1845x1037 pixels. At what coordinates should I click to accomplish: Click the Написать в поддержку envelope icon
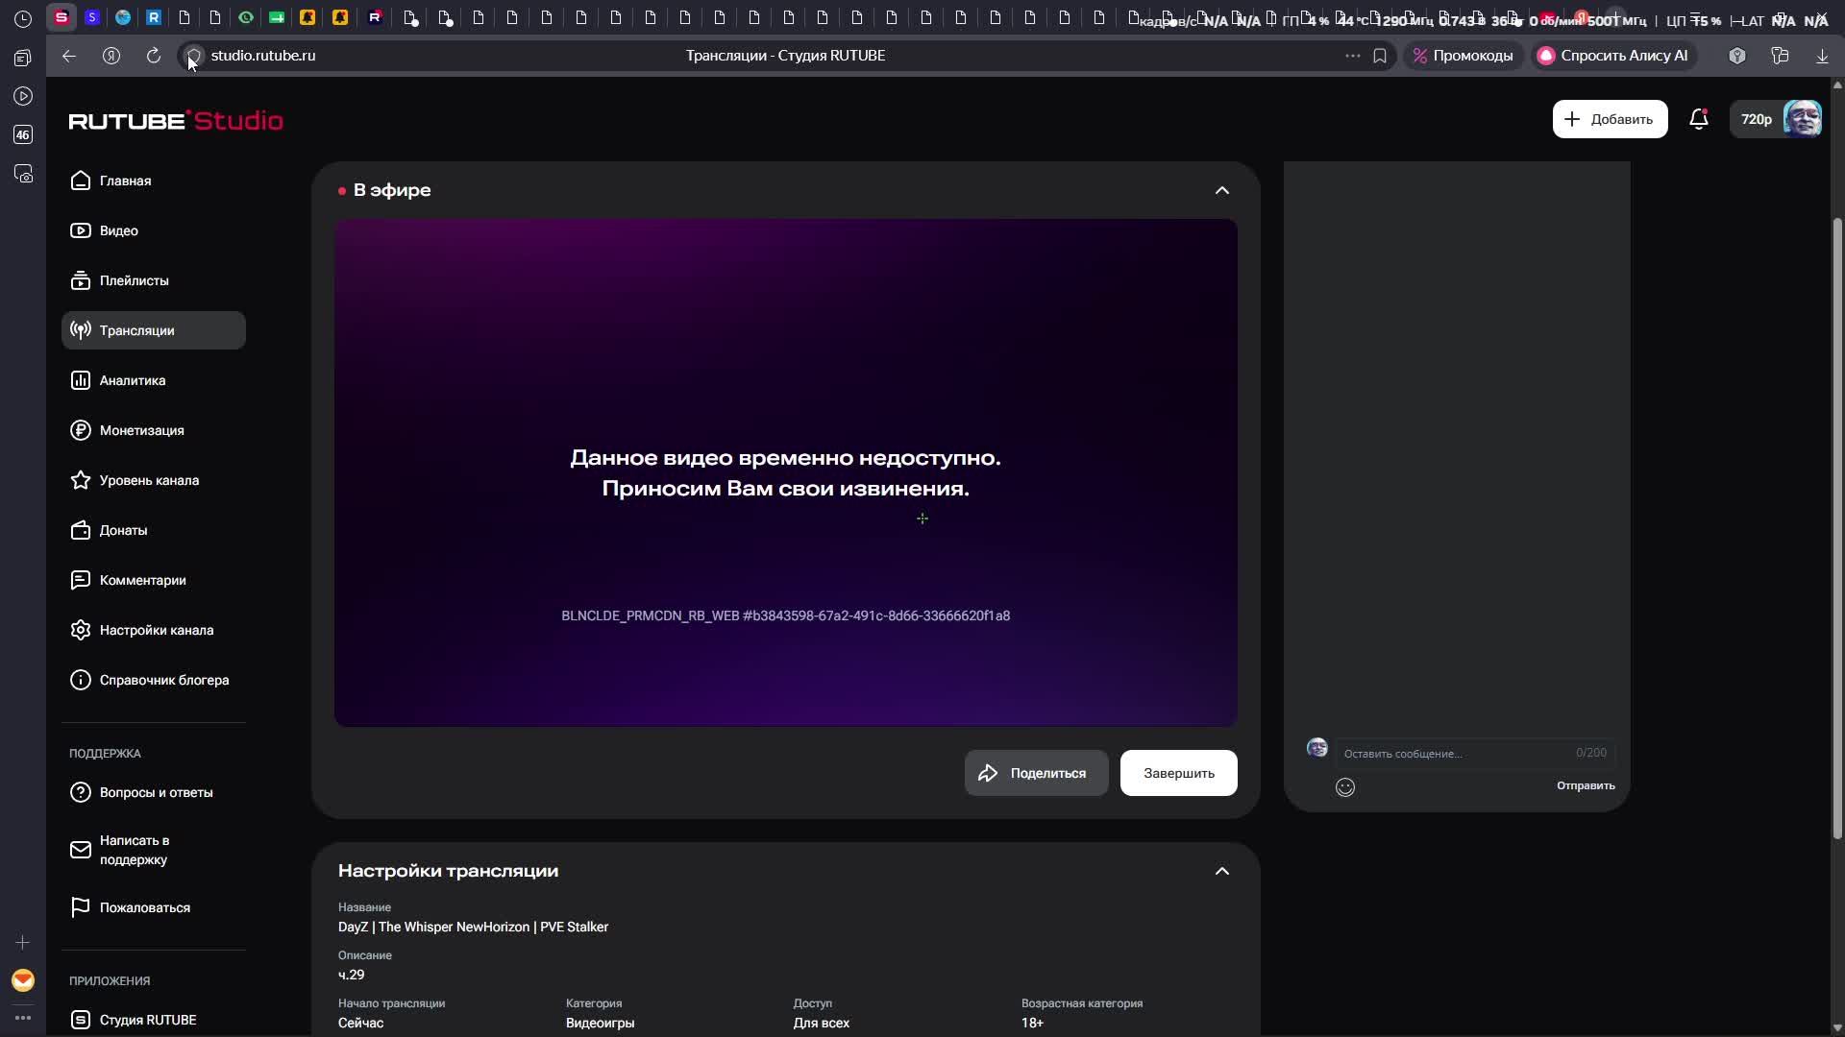(x=81, y=850)
